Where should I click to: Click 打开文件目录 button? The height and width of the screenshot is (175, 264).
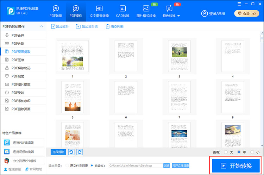181,165
